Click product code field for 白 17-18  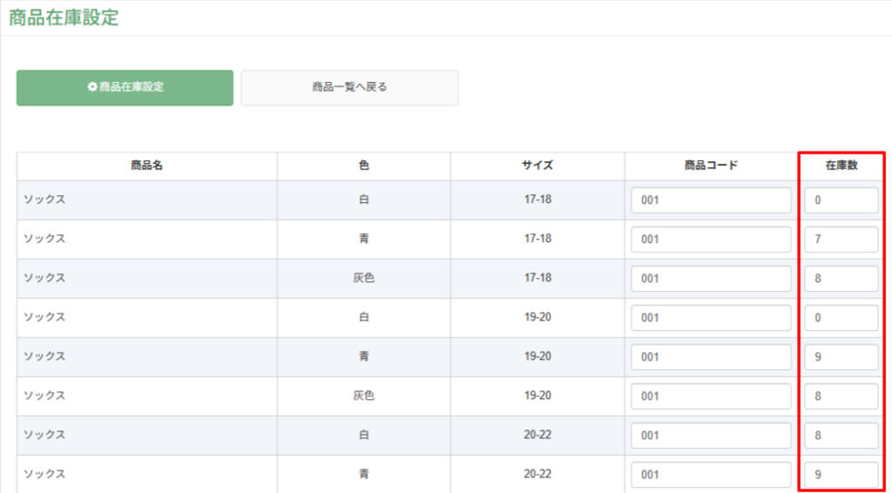711,200
